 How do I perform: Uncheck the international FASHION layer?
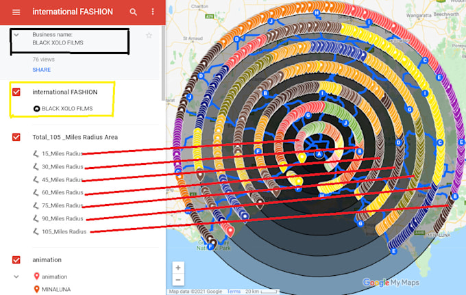pyautogui.click(x=16, y=92)
